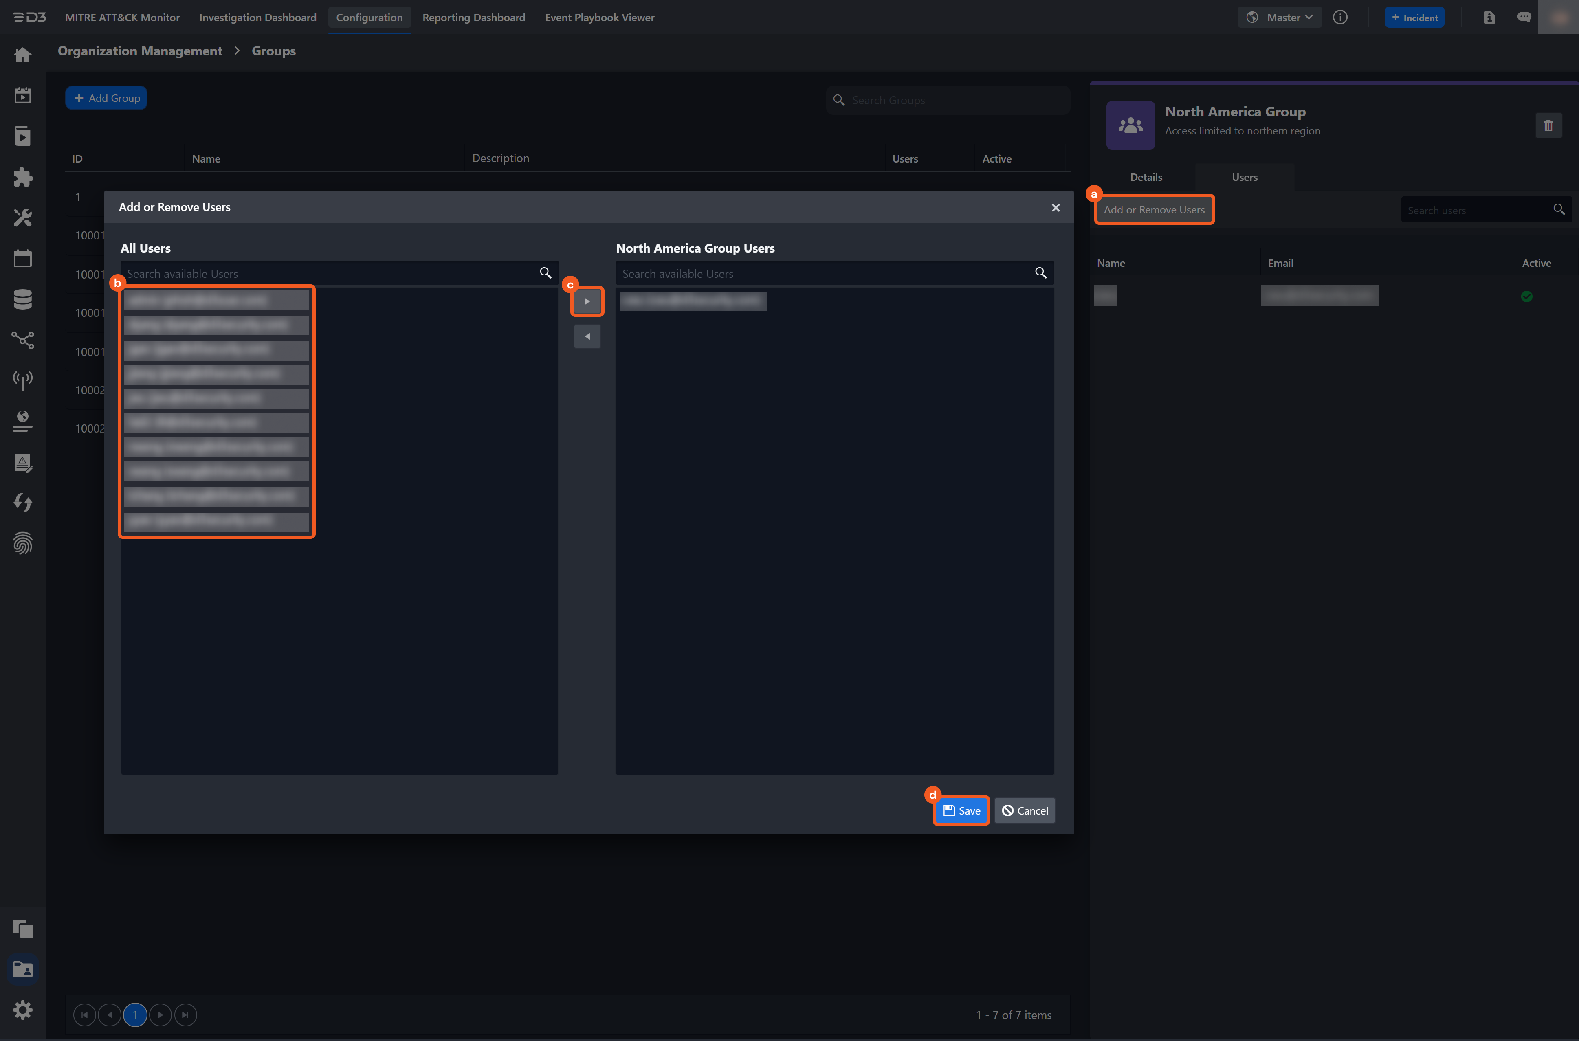Click move-left arrow to remove users
This screenshot has width=1579, height=1041.
point(587,336)
